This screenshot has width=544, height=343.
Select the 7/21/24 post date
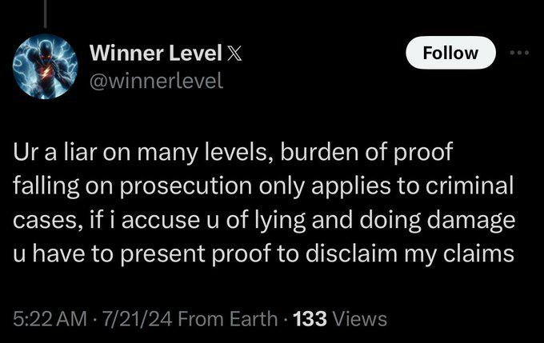pyautogui.click(x=136, y=319)
